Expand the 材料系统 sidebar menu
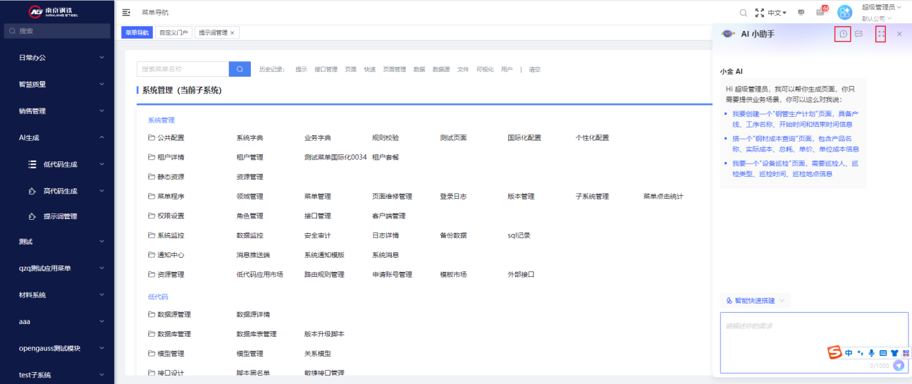Viewport: 912px width, 384px height. tap(57, 295)
